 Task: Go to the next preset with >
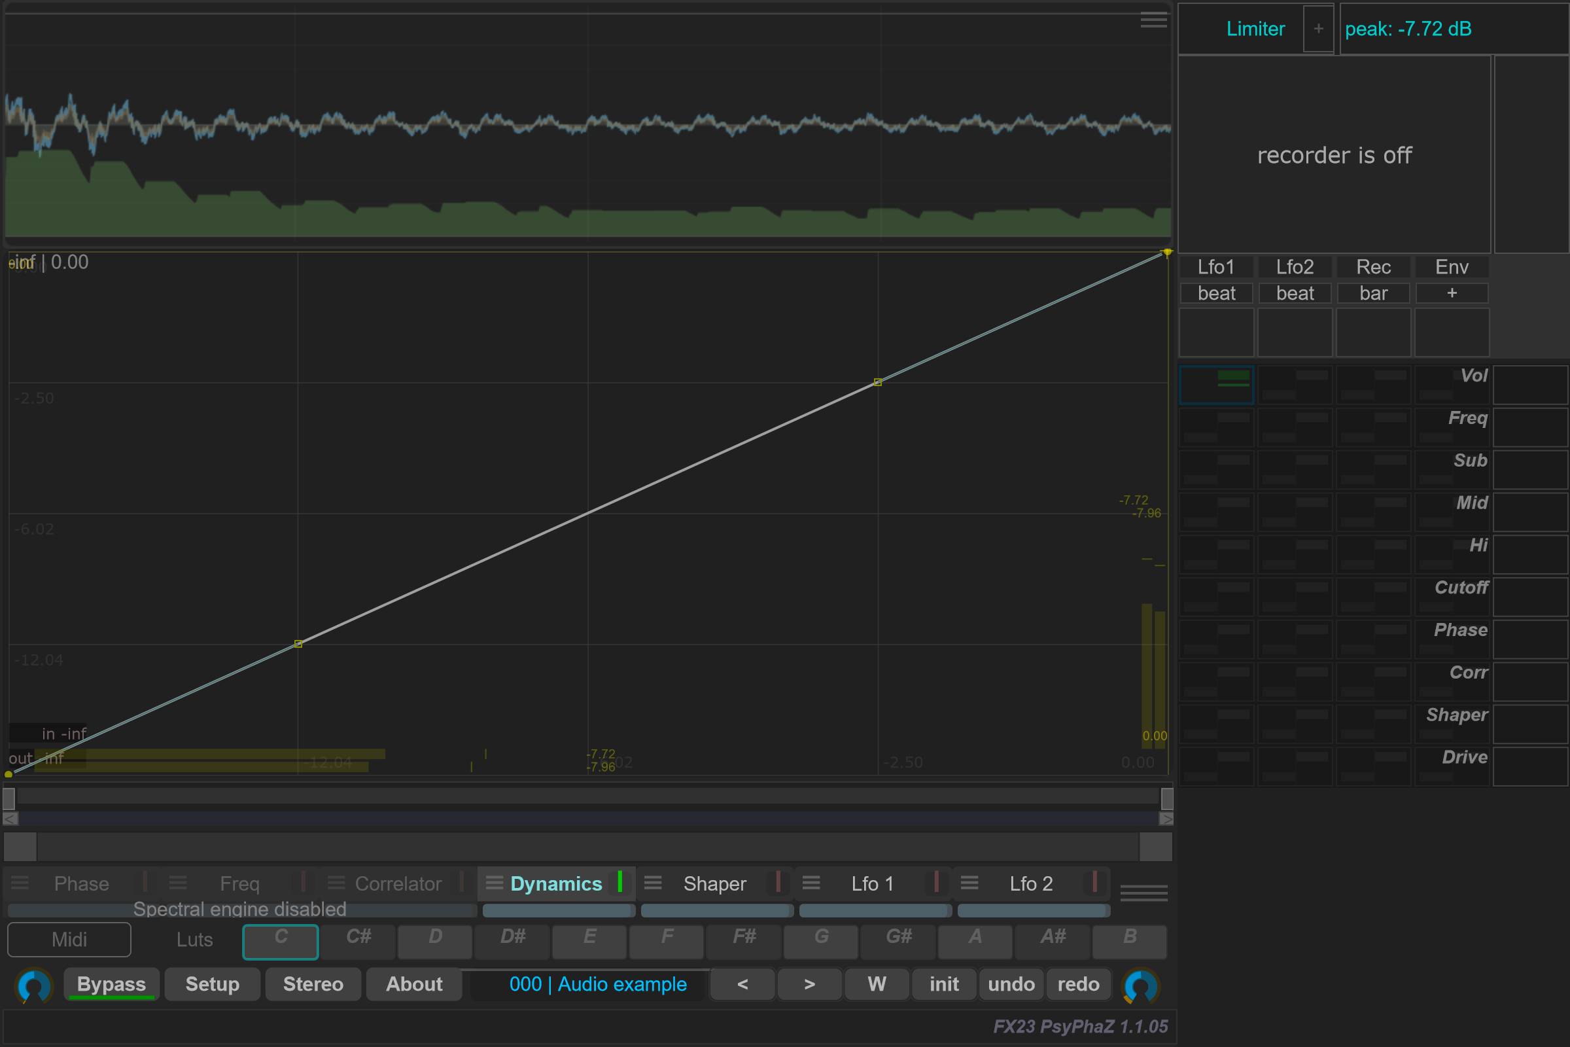810,984
